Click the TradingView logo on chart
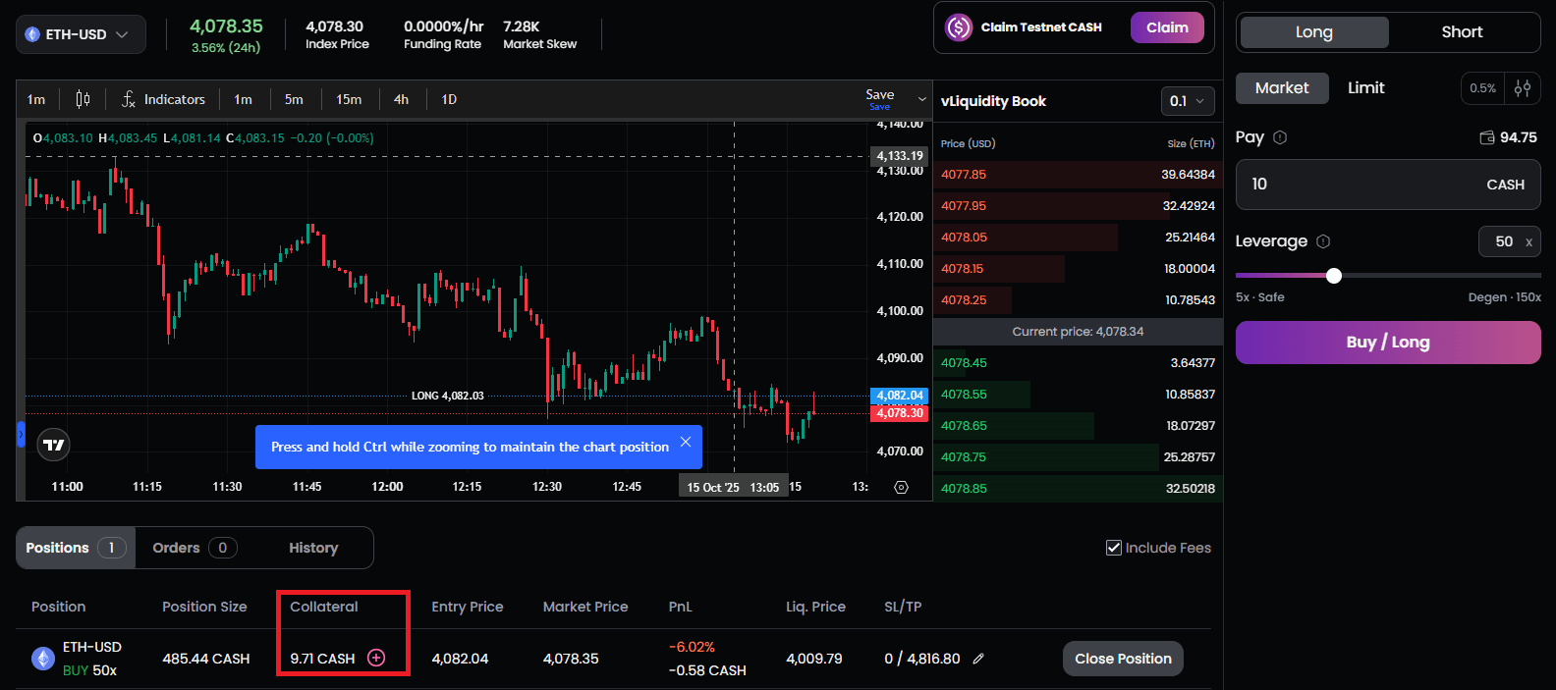This screenshot has width=1556, height=690. coord(54,445)
